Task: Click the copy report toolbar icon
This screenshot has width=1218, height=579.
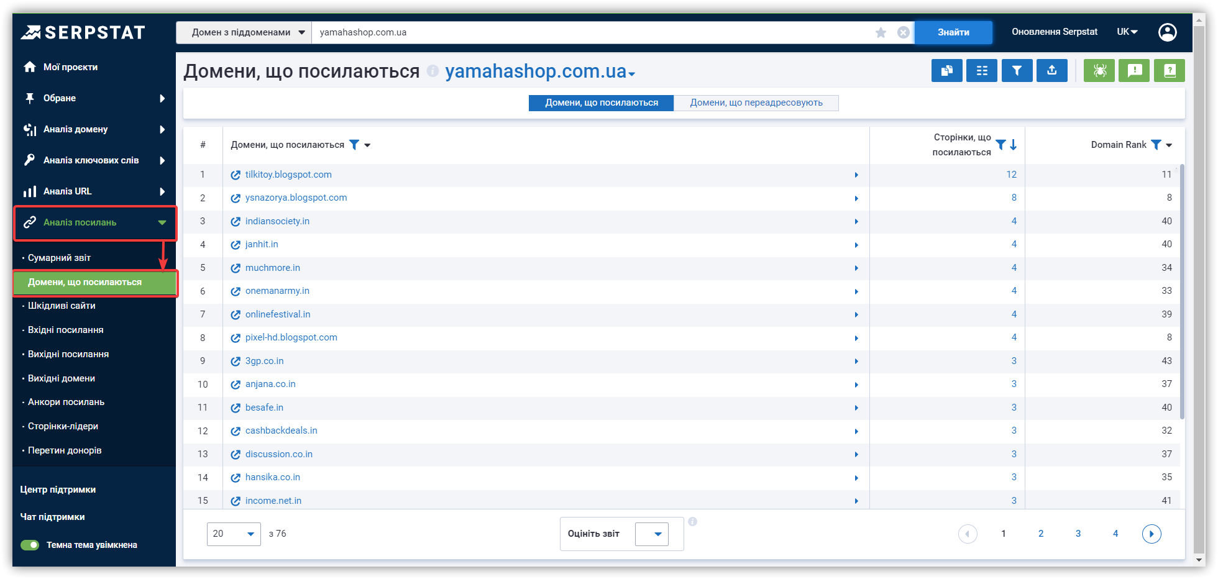Action: pos(946,71)
